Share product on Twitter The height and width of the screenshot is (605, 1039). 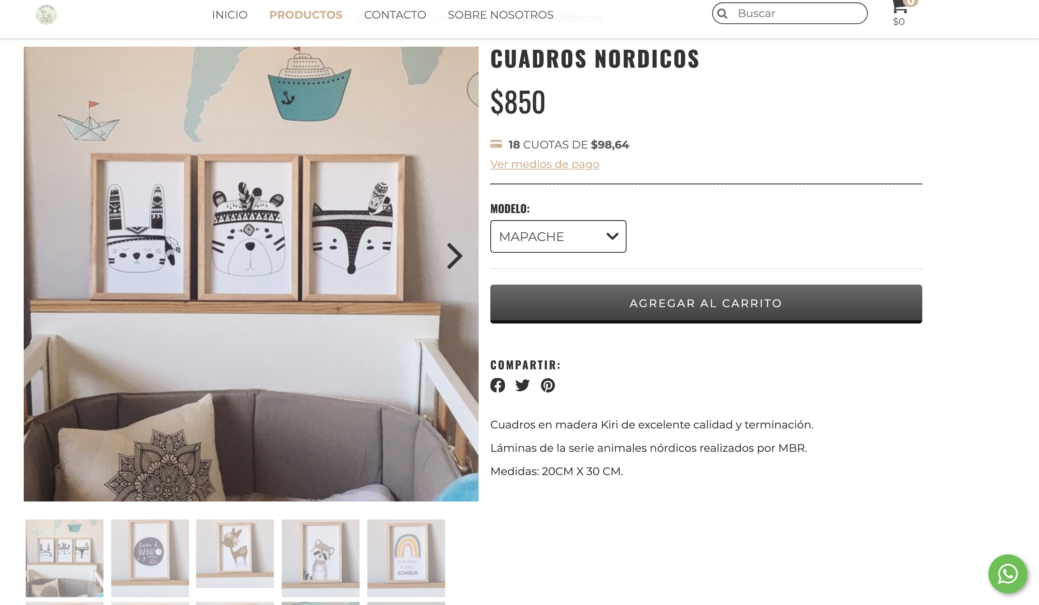522,385
